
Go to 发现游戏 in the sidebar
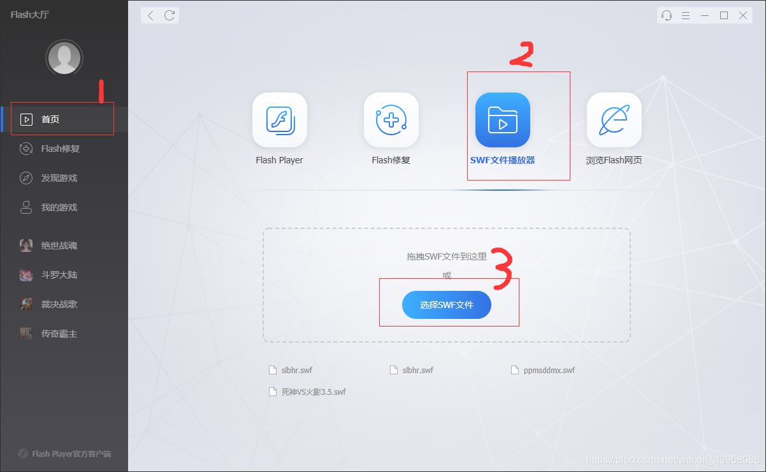[64, 178]
